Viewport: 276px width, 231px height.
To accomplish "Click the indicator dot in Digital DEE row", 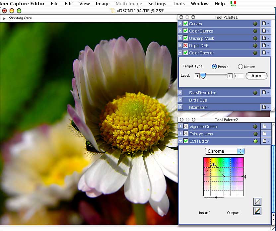I will point(255,46).
